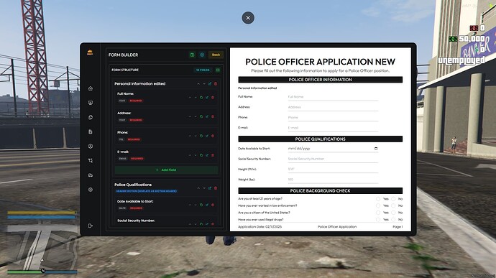Delete the Address field
Viewport: 496px width, 278px height.
tap(213, 116)
